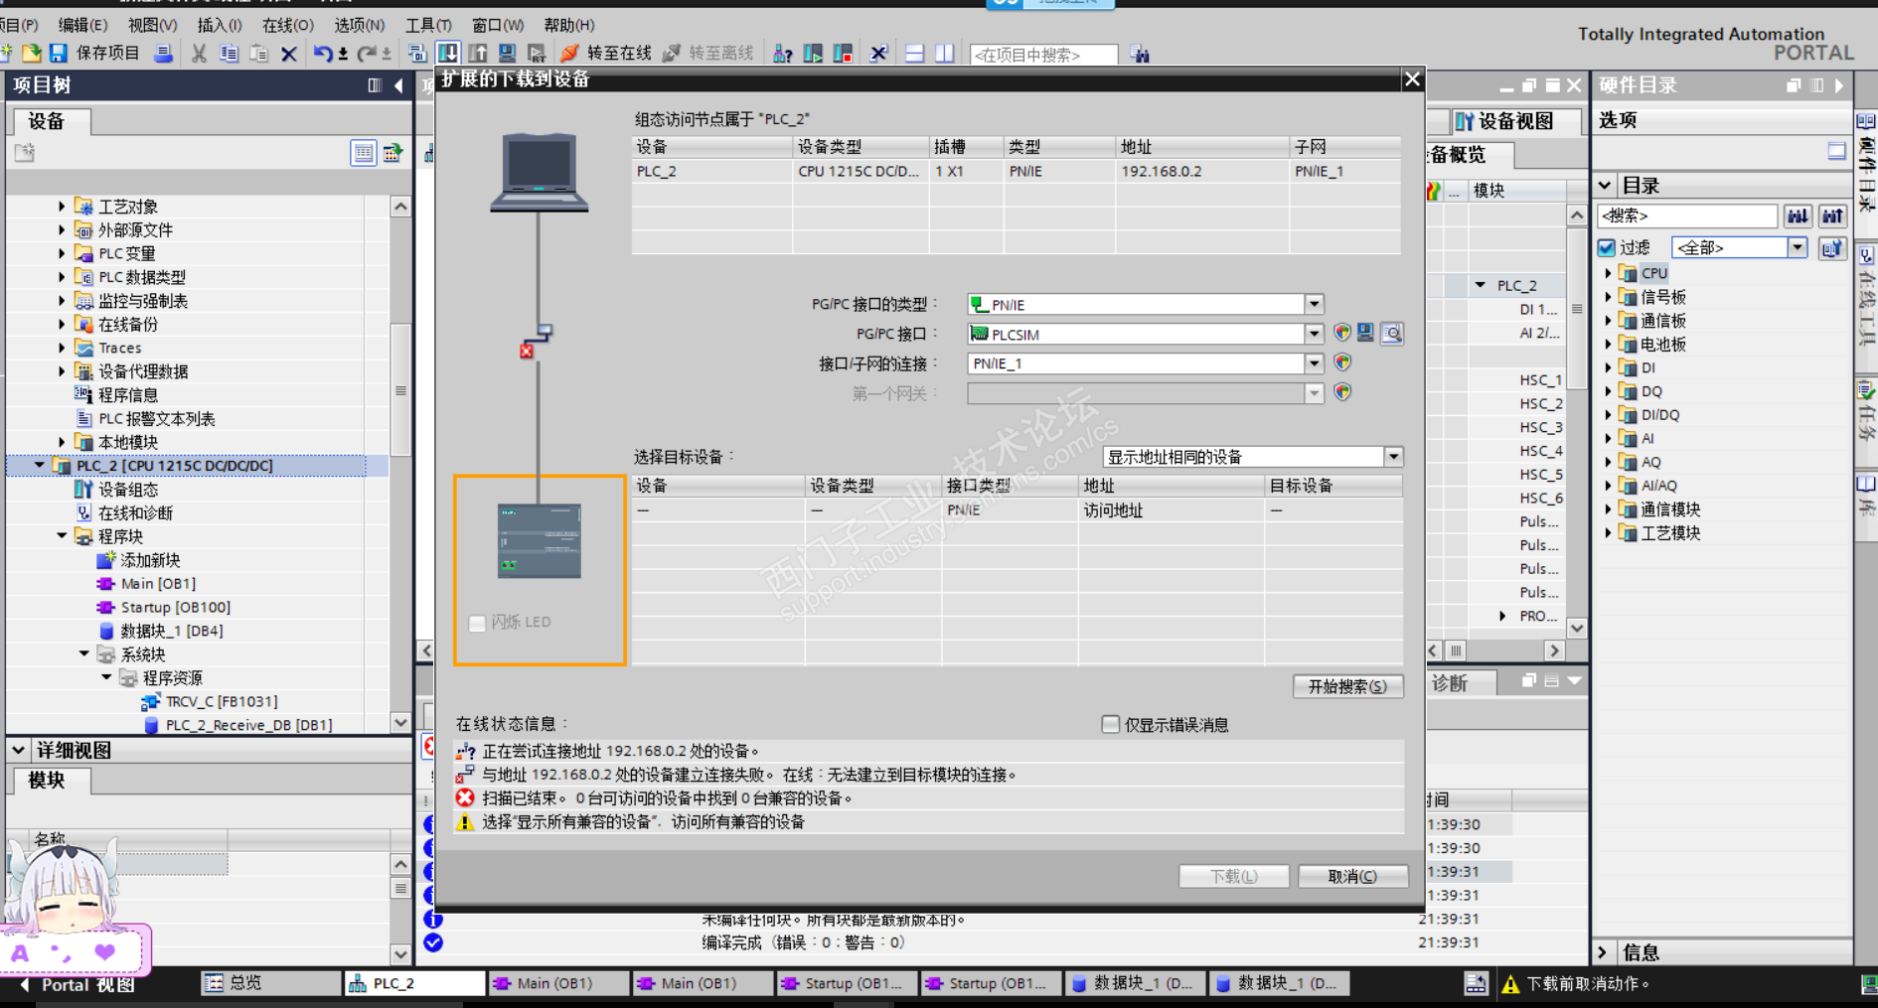Click the Split editor vertically icon
The width and height of the screenshot is (1878, 1008).
coord(944,54)
